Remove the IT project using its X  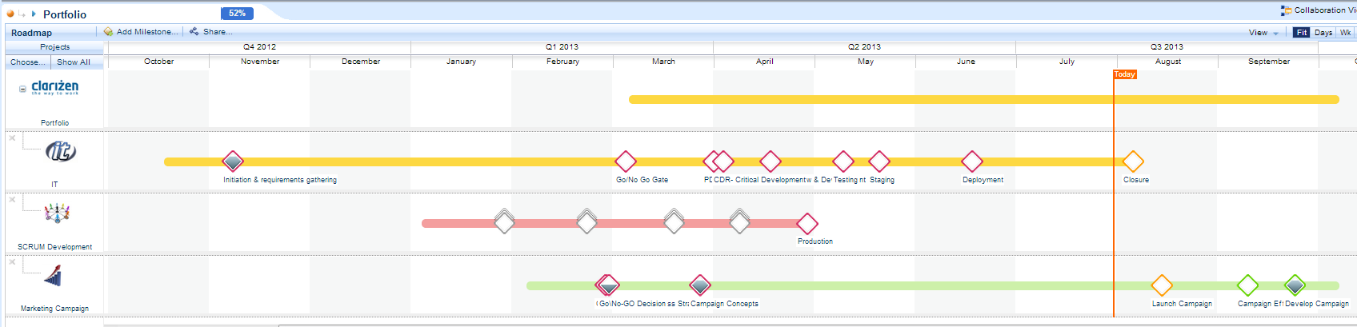(12, 138)
